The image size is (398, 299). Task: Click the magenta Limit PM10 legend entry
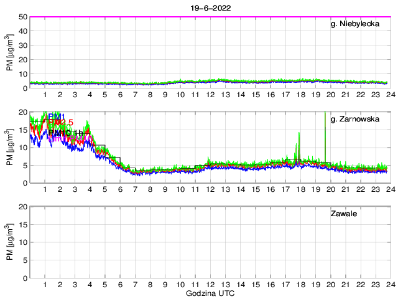click(68, 138)
